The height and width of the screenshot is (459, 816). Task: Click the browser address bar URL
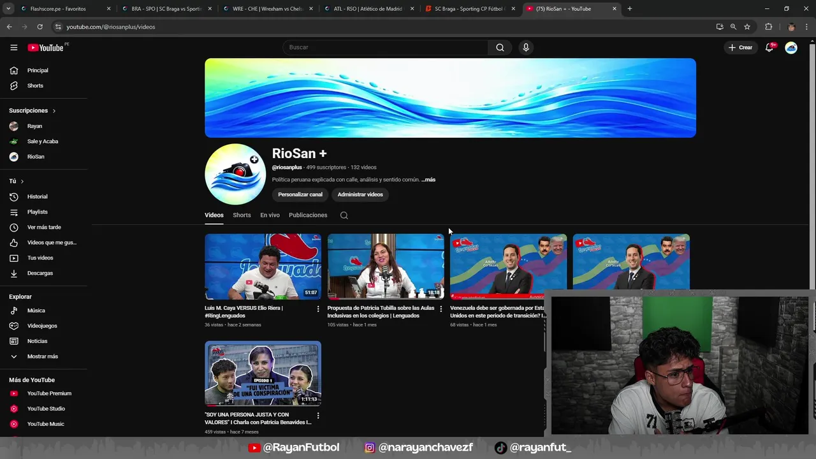click(x=110, y=27)
